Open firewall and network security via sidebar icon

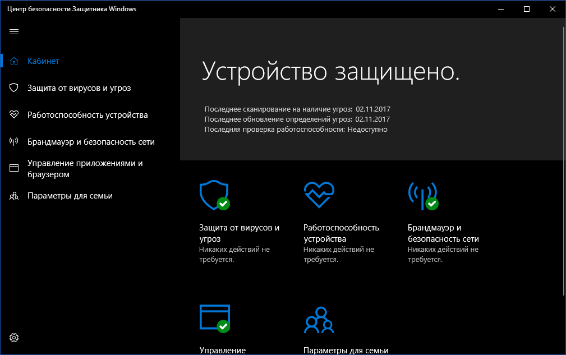coord(14,141)
